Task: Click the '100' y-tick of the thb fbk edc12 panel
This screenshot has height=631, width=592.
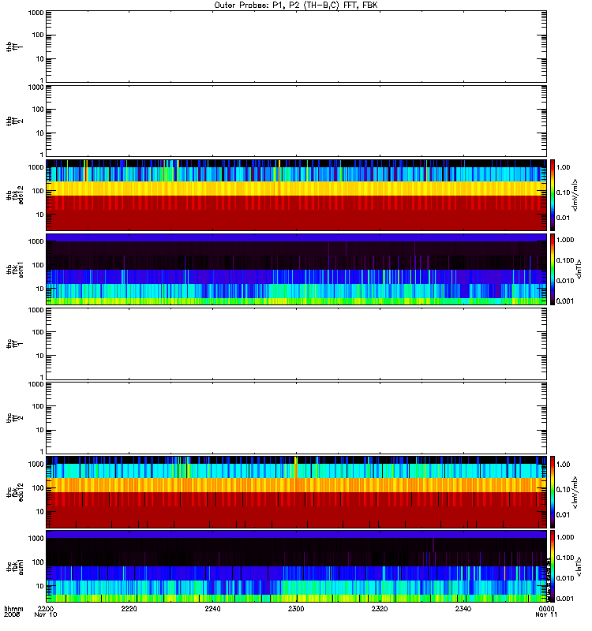Action: tap(38, 191)
